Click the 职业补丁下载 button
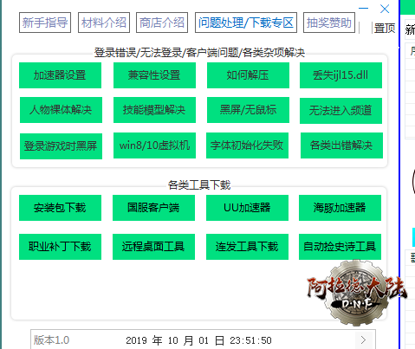Viewport: 415px width, 349px height. 60,247
